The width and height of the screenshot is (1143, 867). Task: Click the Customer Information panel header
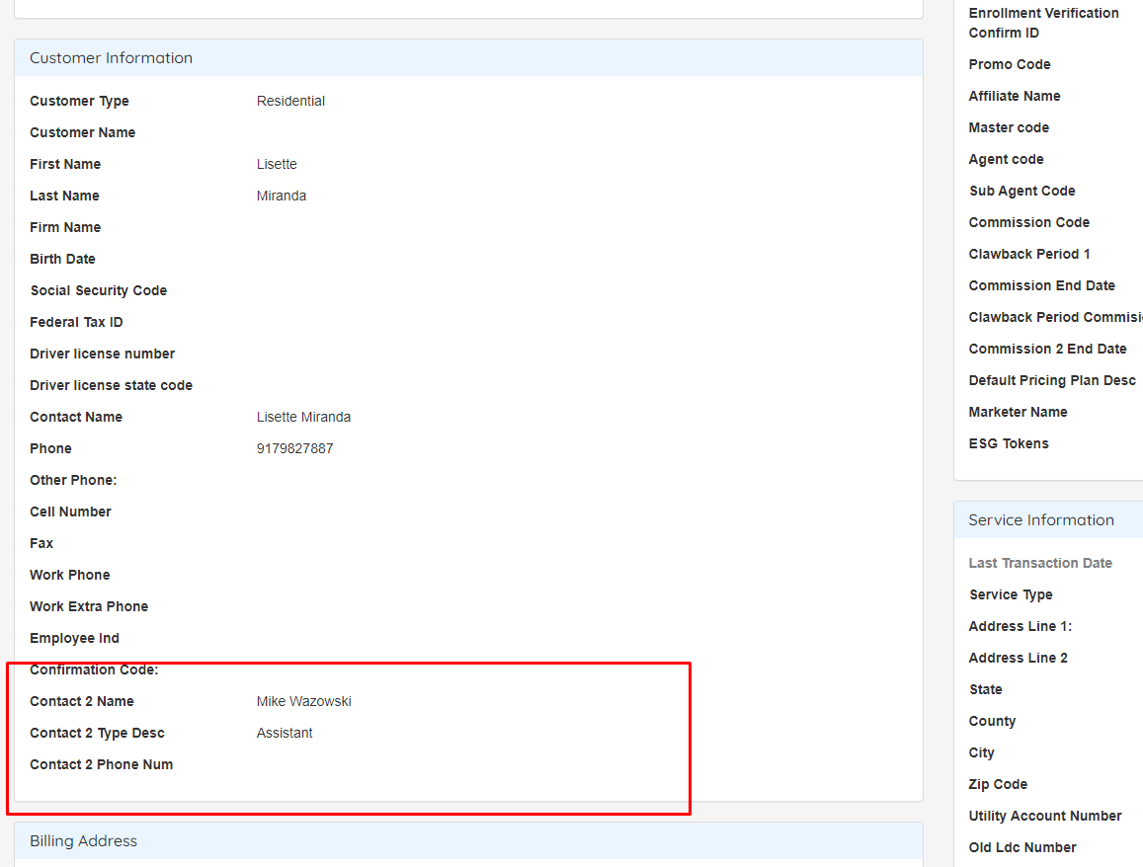[468, 57]
